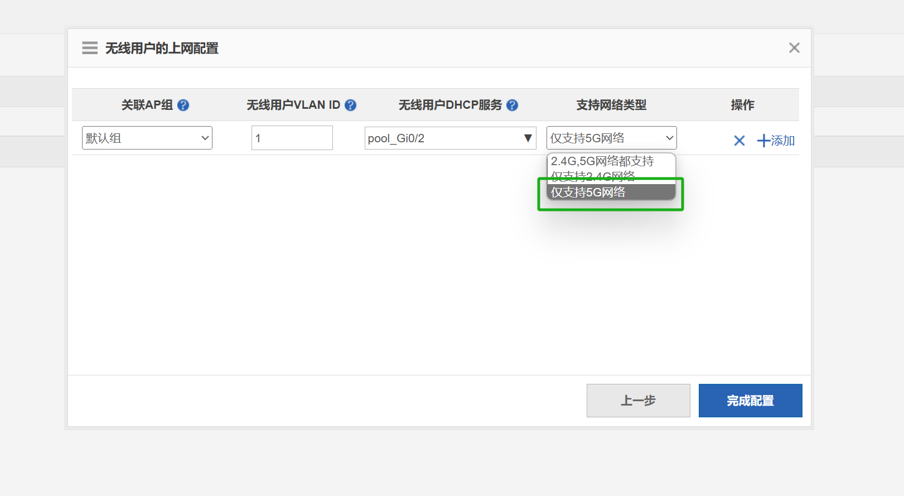Click the 关联AP组 column header text

(x=147, y=105)
